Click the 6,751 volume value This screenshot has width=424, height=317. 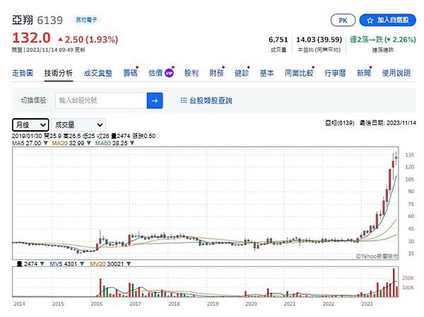click(278, 40)
